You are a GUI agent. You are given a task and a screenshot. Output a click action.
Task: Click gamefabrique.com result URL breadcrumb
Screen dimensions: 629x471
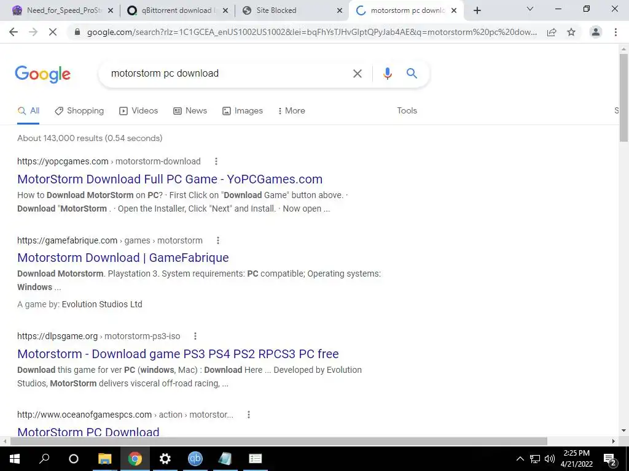[x=110, y=240]
